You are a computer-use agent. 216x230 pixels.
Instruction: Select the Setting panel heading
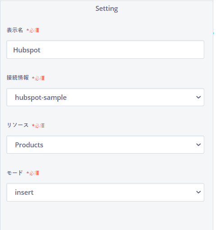(x=107, y=9)
